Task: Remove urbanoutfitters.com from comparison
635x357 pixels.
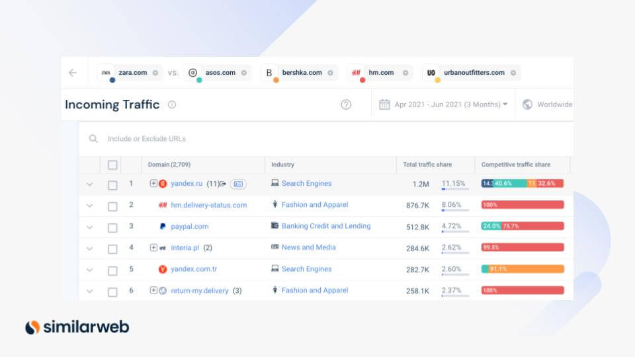Action: 513,73
